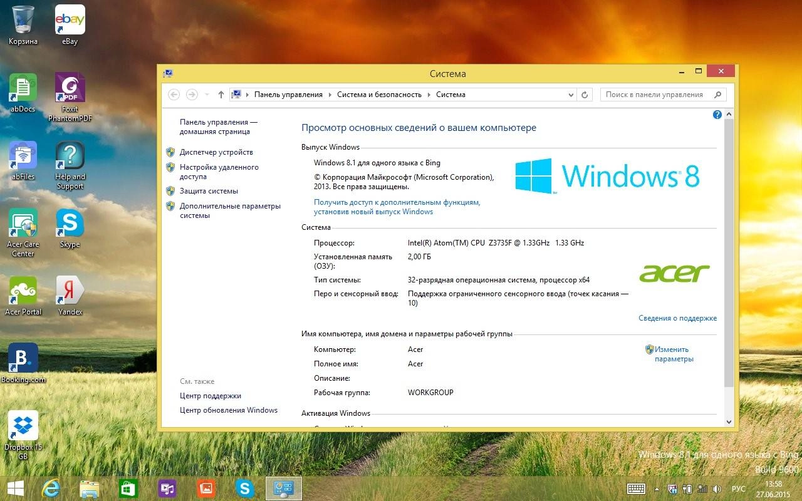Select Система и безопасность breadcrumb

click(380, 95)
